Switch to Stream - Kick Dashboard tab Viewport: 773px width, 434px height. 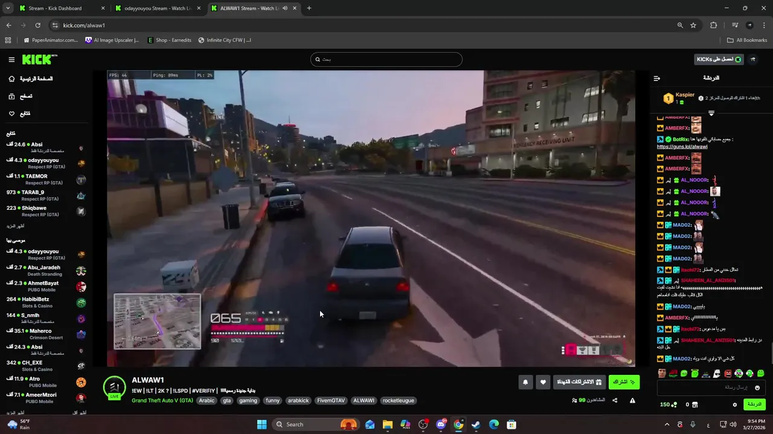pyautogui.click(x=62, y=8)
